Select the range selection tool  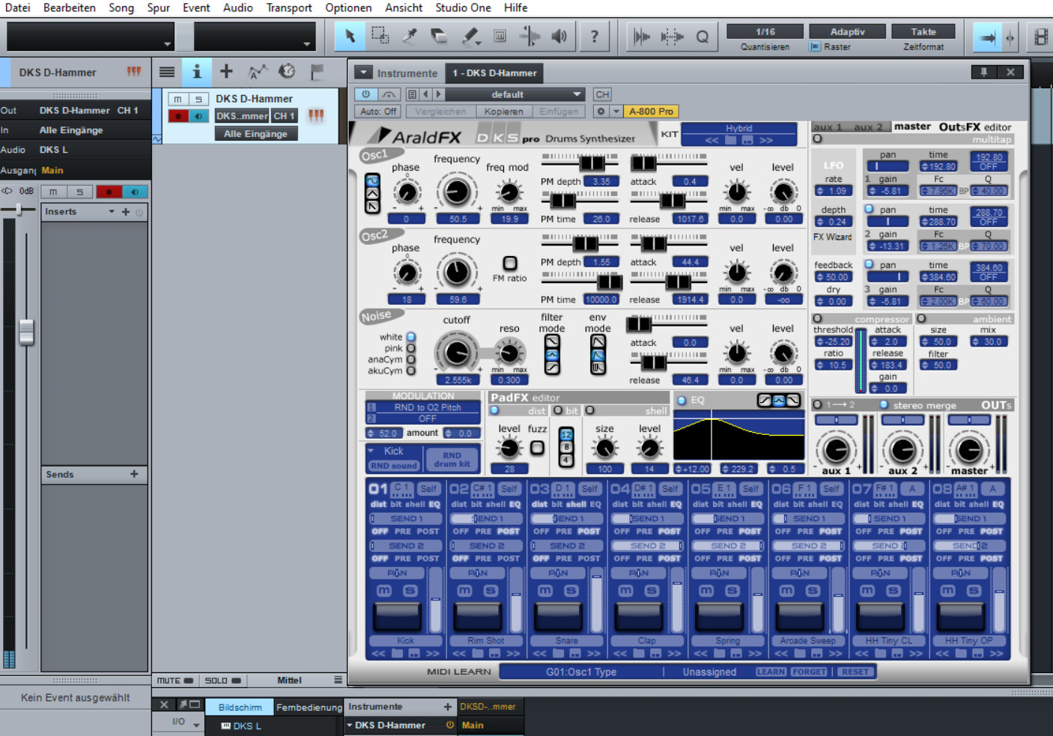(380, 36)
